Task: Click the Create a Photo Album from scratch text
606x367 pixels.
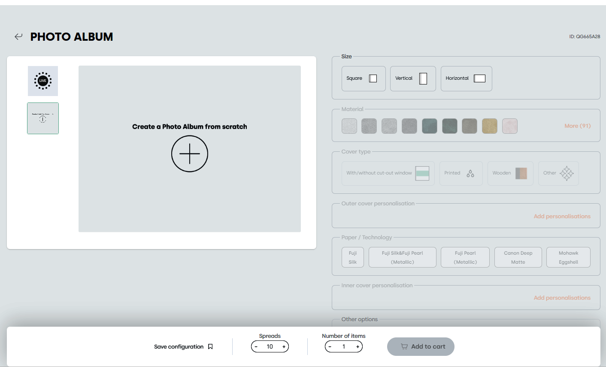Action: pyautogui.click(x=190, y=126)
